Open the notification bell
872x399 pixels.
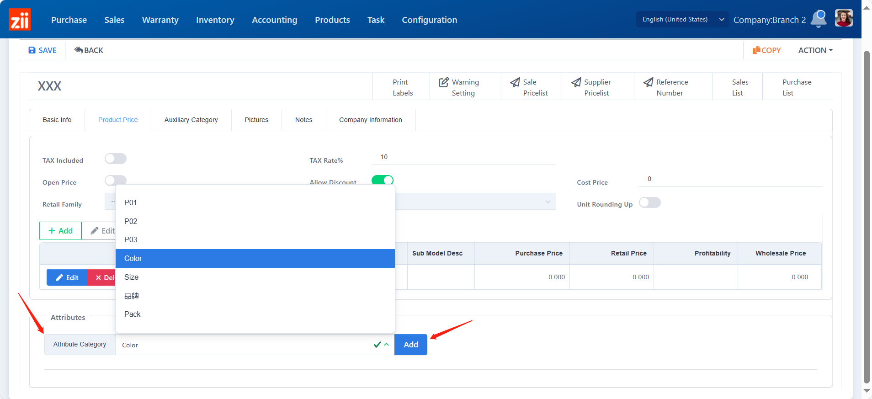pyautogui.click(x=819, y=19)
